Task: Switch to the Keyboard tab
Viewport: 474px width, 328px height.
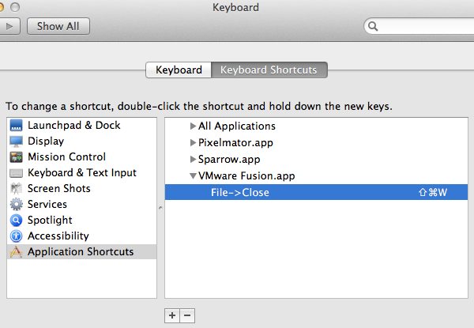Action: [x=179, y=70]
